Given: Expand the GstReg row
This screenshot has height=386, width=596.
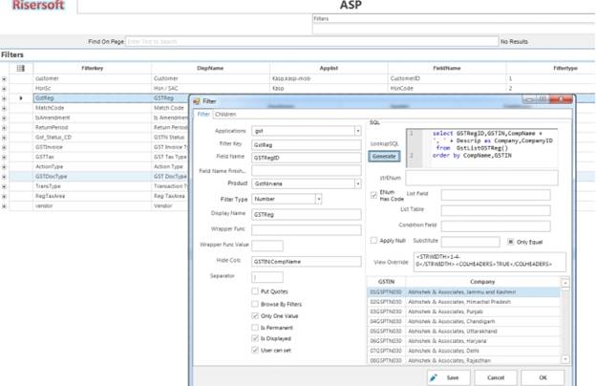Looking at the screenshot, I should coord(4,98).
